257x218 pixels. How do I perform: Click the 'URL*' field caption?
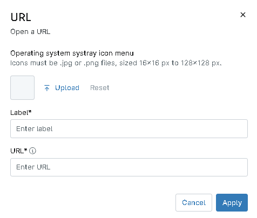click(19, 151)
